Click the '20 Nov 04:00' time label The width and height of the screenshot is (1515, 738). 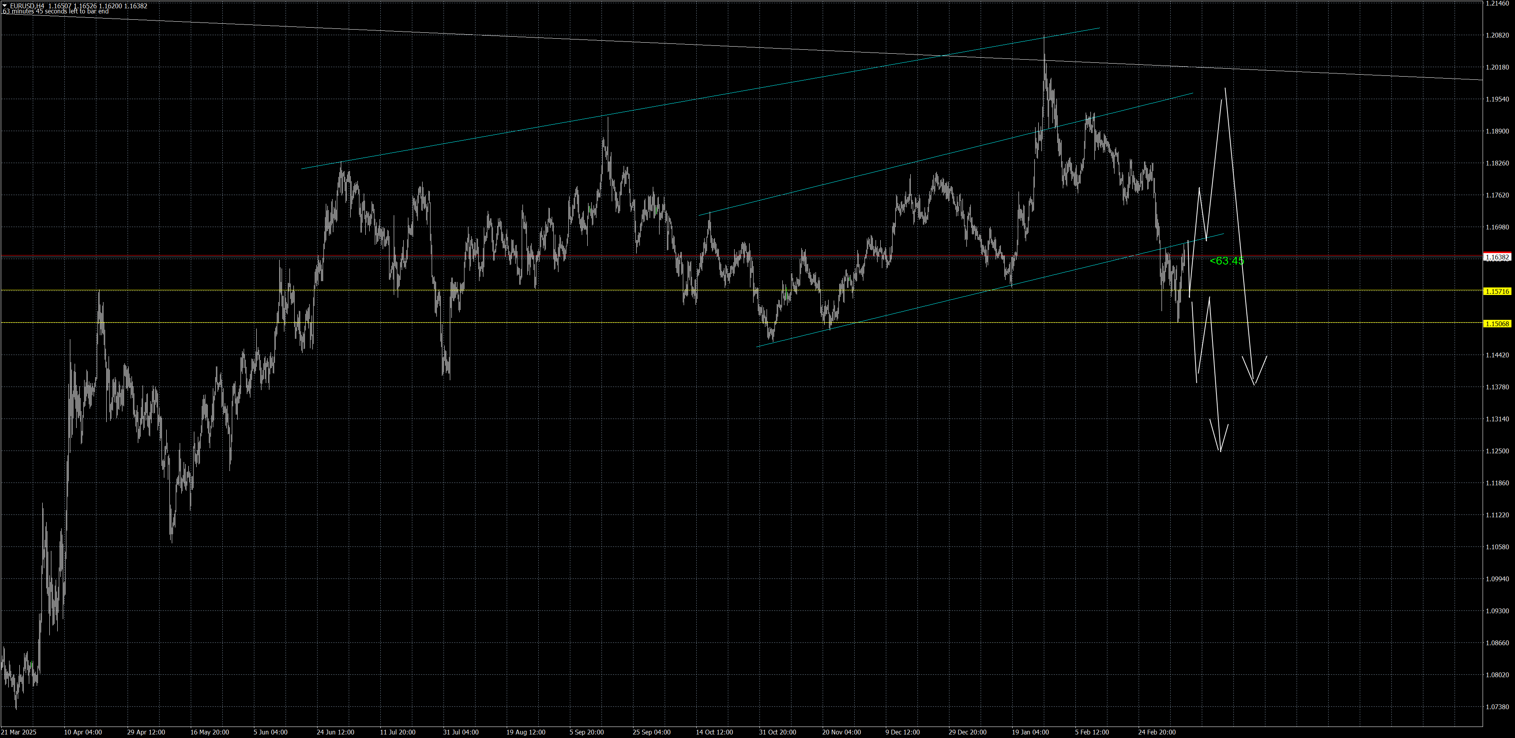[x=841, y=732]
